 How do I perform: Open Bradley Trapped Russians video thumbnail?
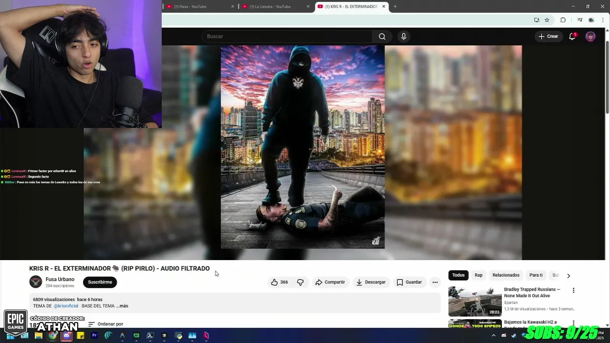pyautogui.click(x=475, y=301)
